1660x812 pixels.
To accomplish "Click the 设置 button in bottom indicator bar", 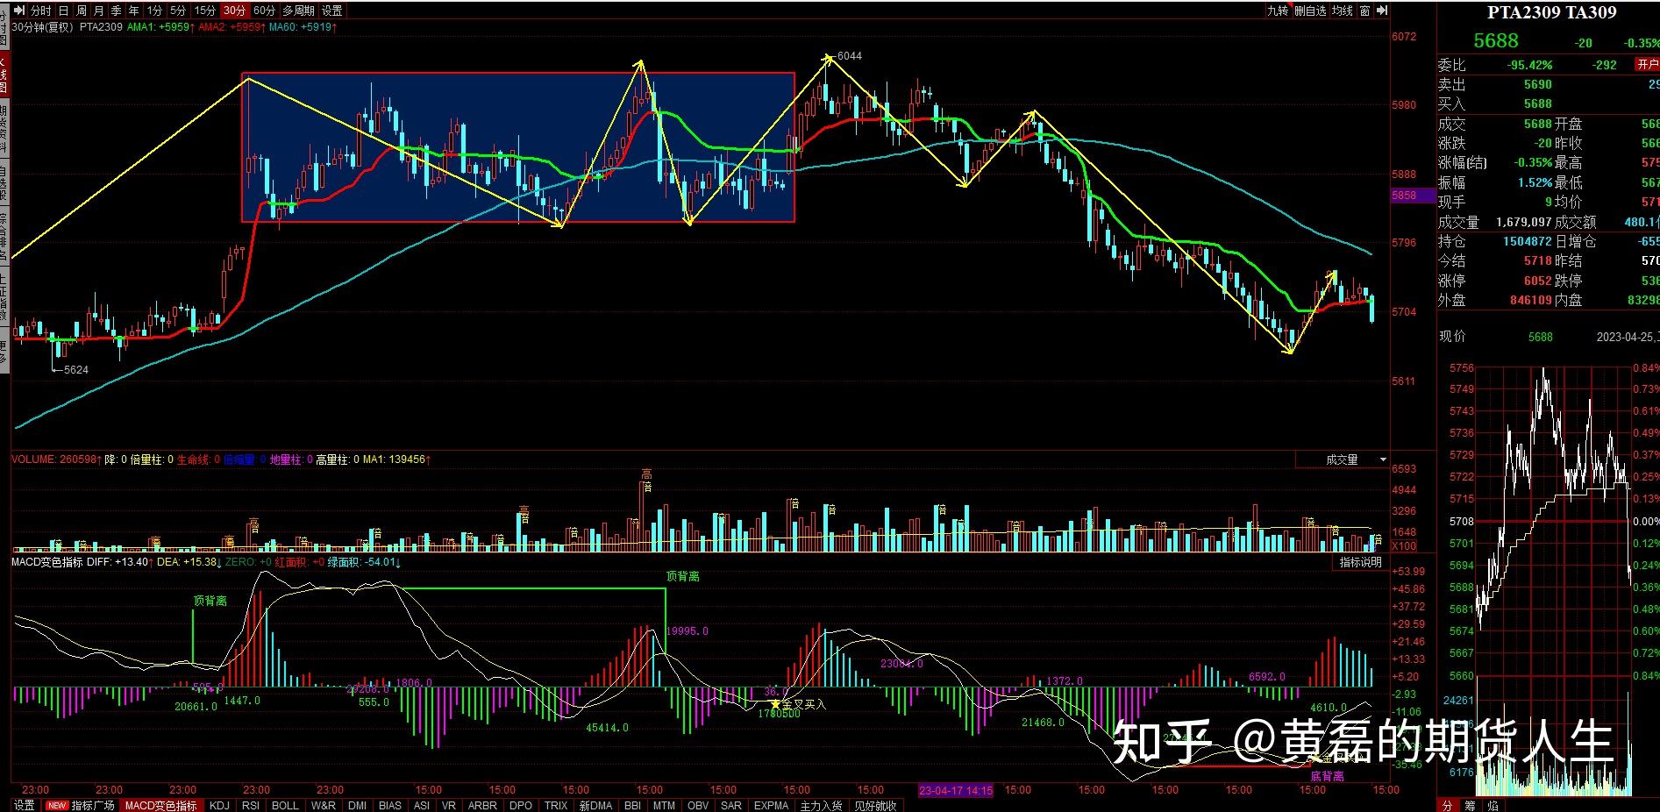I will click(x=24, y=805).
